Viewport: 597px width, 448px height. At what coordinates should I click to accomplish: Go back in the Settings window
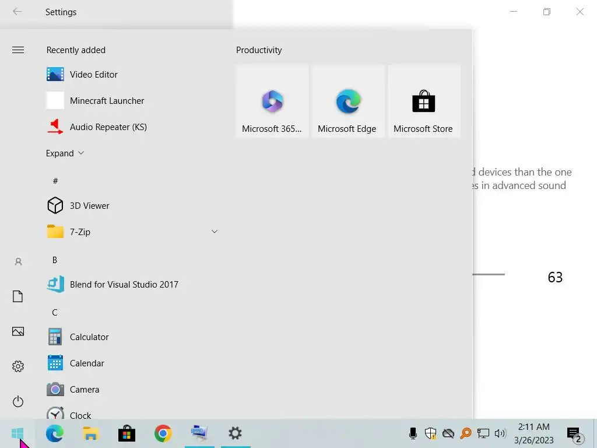[17, 12]
